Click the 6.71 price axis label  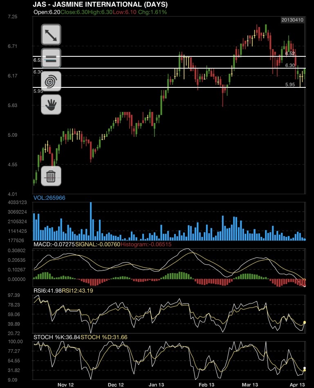(12, 46)
